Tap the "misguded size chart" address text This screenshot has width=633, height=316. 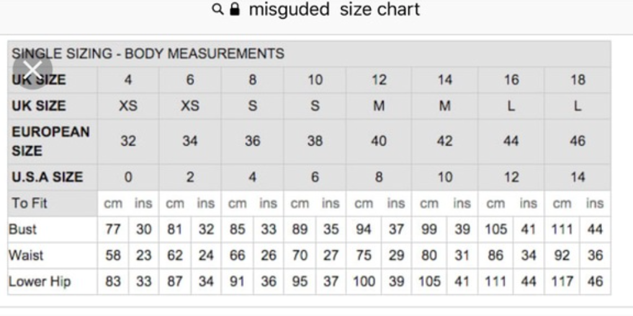point(334,9)
